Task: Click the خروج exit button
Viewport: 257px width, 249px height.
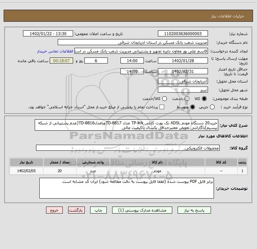Action: click(x=54, y=210)
